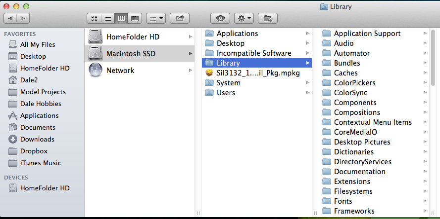This screenshot has width=440, height=219.
Task: Switch to list view
Action: coord(108,18)
